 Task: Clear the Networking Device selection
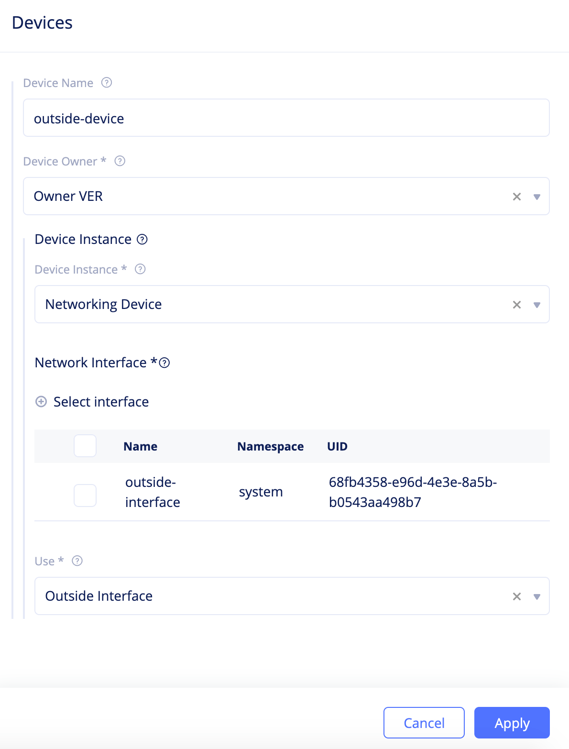tap(516, 304)
